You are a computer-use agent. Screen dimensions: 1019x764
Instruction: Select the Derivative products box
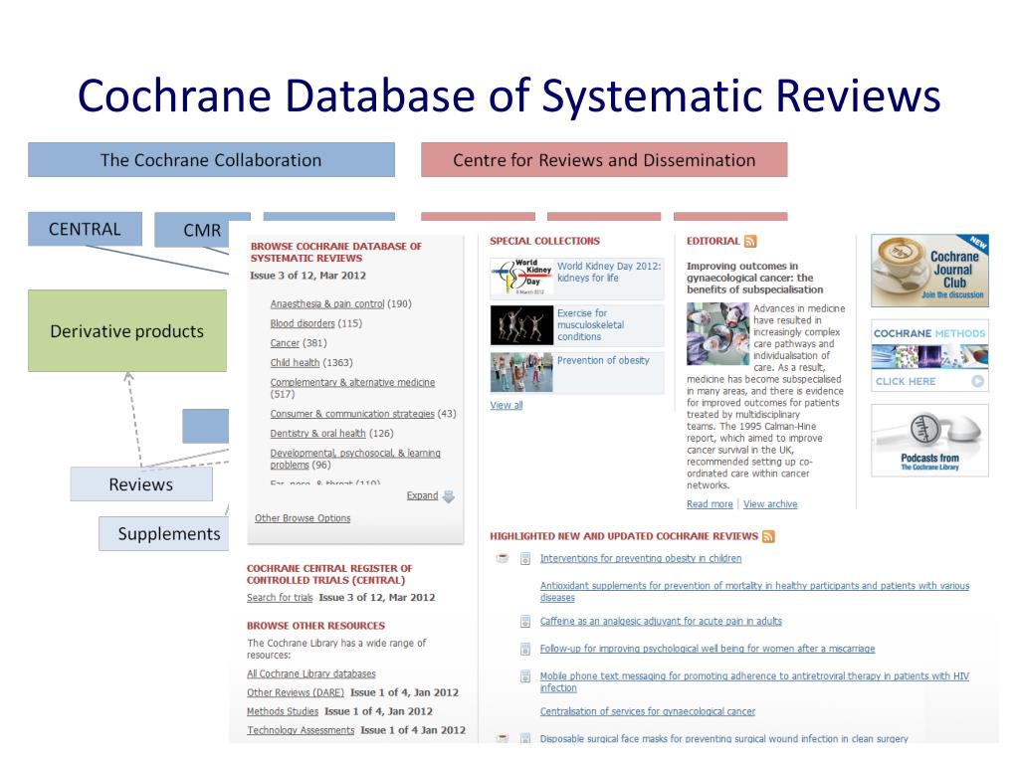pos(127,330)
